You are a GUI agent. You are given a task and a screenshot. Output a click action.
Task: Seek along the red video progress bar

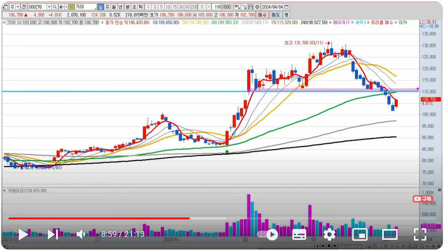coord(99,218)
